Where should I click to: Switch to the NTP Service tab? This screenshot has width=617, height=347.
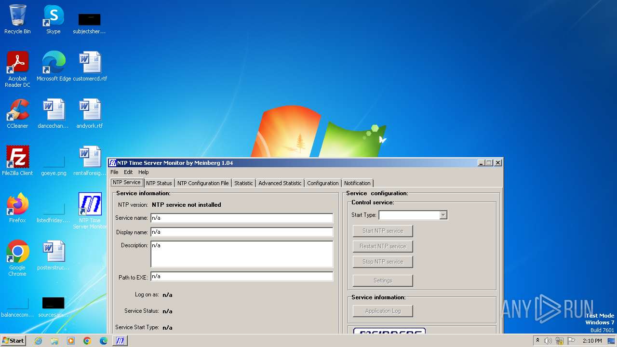point(127,183)
